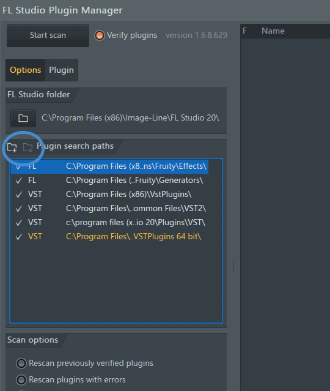Viewport: 330px width, 391px height.
Task: Uncheck the VSTPlugins 64 bit path checkmark
Action: [x=19, y=237]
